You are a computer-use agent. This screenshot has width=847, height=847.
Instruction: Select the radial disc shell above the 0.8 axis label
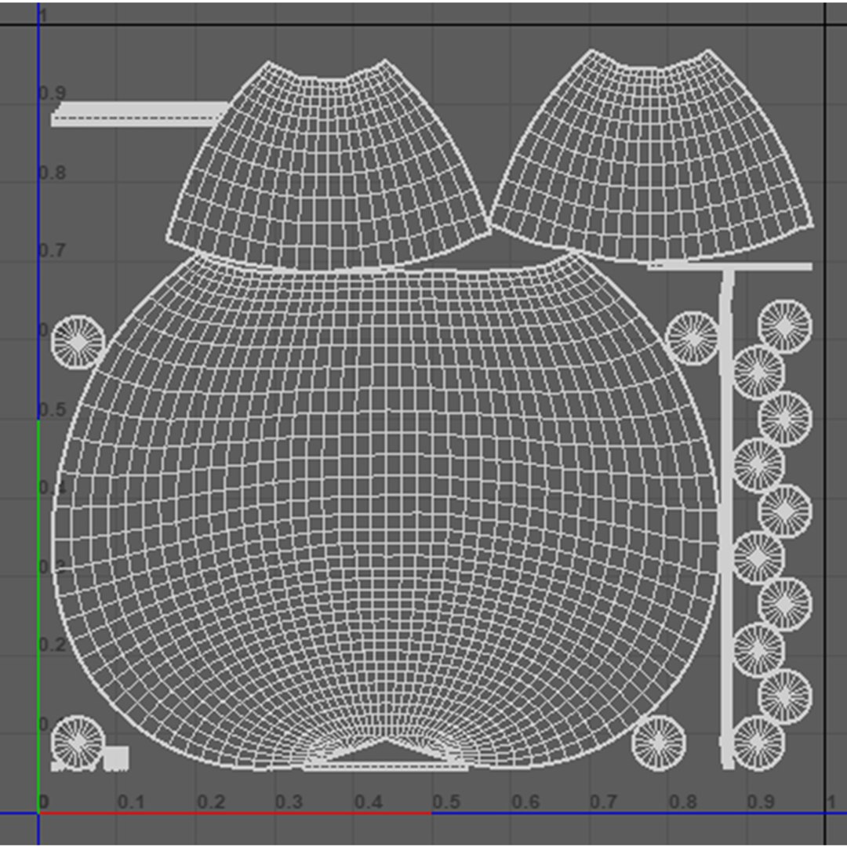[x=659, y=743]
